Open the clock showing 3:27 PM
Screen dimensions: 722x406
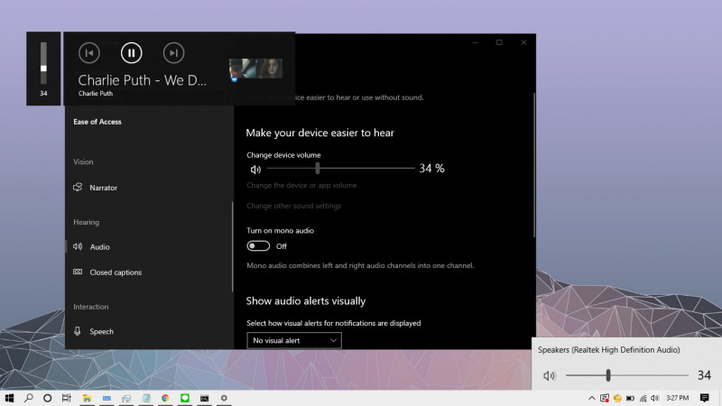point(678,398)
